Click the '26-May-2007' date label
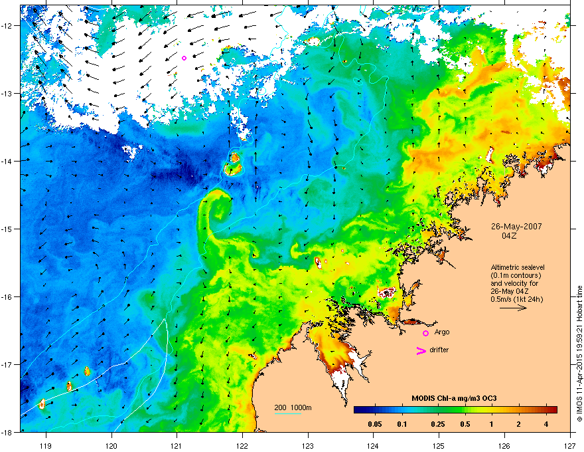 [516, 227]
